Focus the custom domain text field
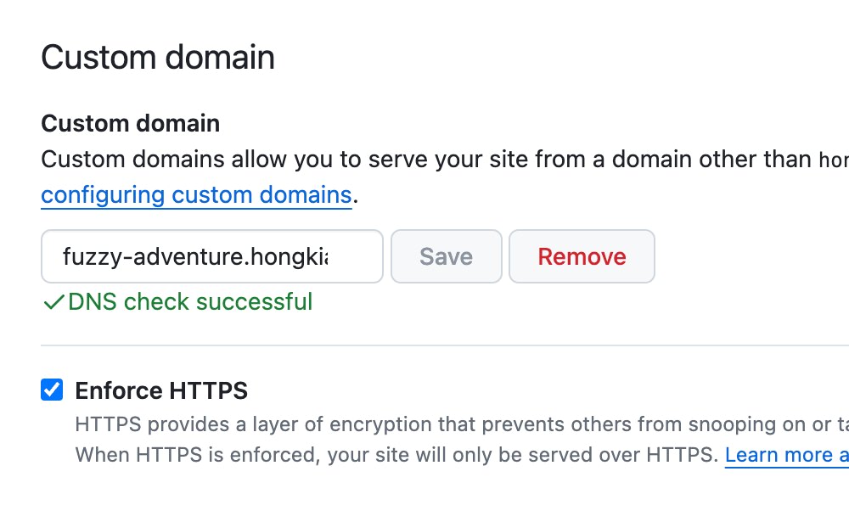This screenshot has width=849, height=505. (x=212, y=256)
